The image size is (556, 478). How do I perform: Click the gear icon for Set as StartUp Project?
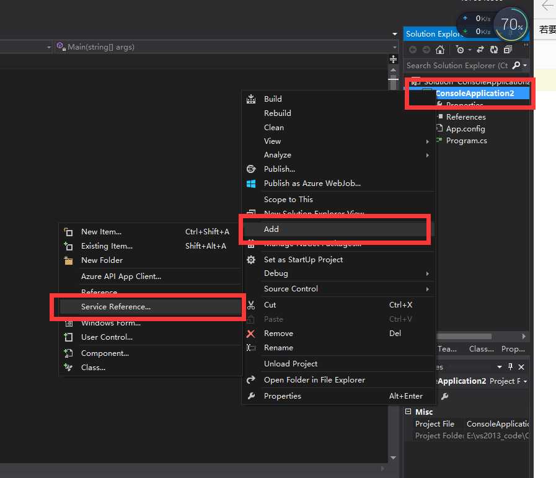[251, 260]
